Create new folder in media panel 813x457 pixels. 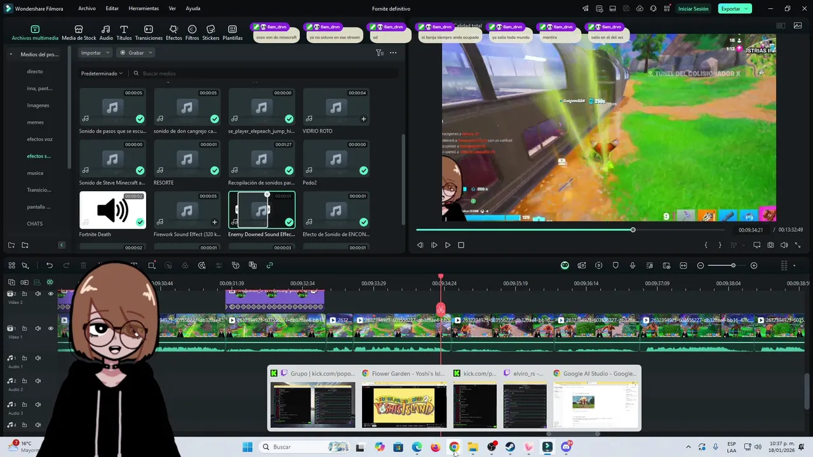pos(11,245)
